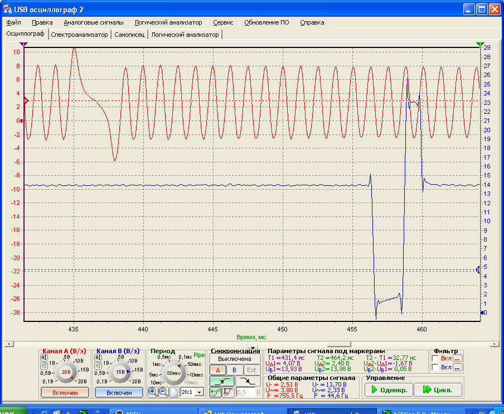The width and height of the screenshot is (504, 414).
Task: Open the 20:1 zoom ratio dropdown
Action: (200, 392)
